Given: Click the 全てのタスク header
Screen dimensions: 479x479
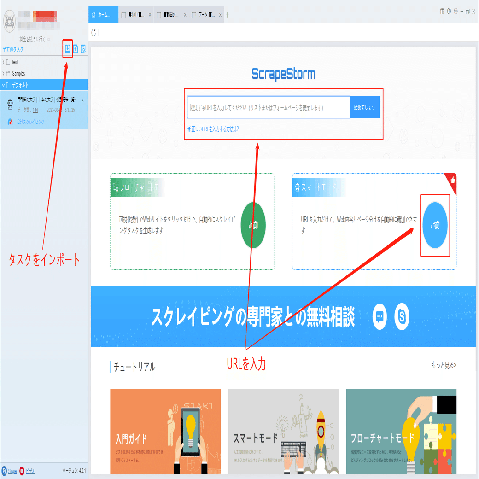Looking at the screenshot, I should pos(13,49).
